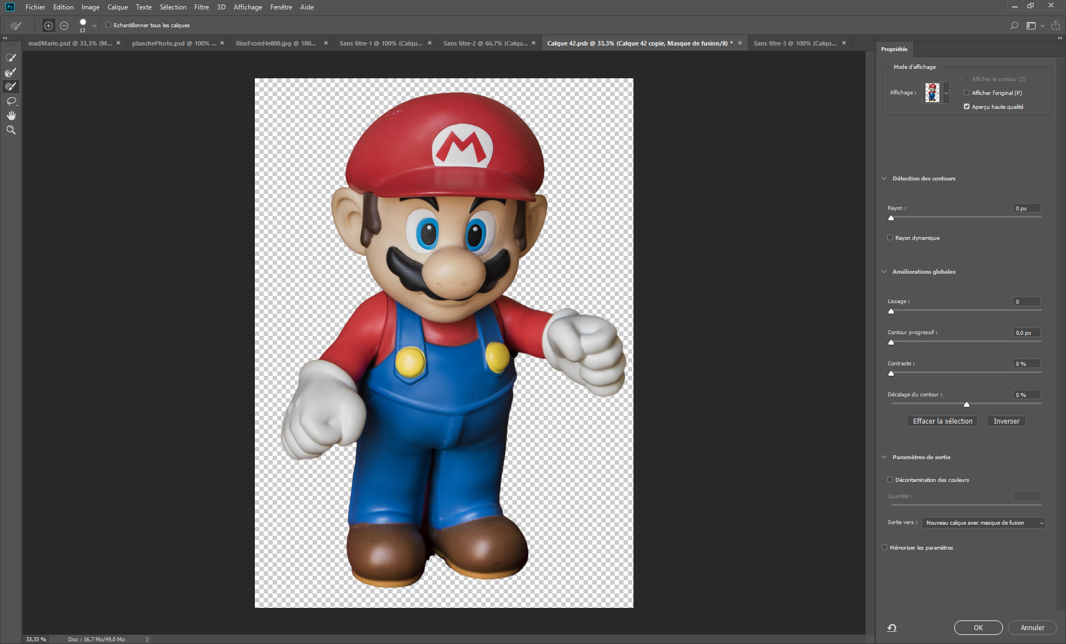Screen dimensions: 1066x644
Task: Select the Quick Selection tool
Action: point(11,58)
